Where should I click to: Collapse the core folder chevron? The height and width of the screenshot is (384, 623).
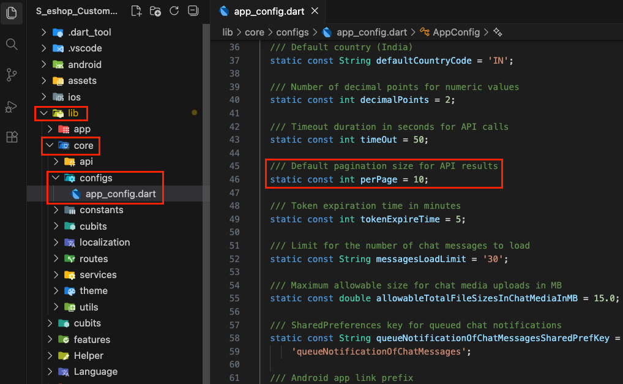coord(49,146)
